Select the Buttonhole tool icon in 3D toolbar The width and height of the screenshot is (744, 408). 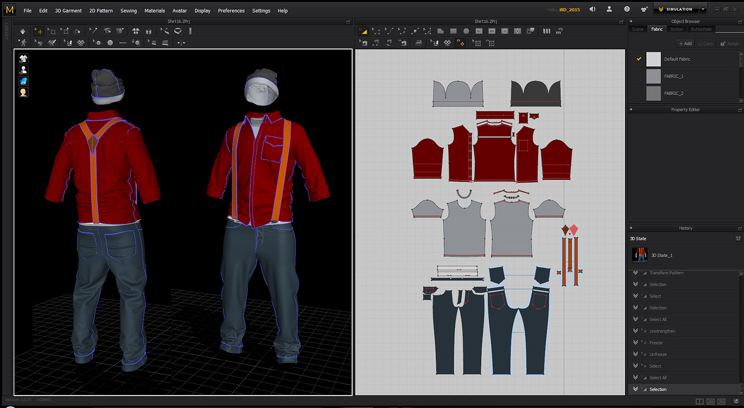(123, 43)
